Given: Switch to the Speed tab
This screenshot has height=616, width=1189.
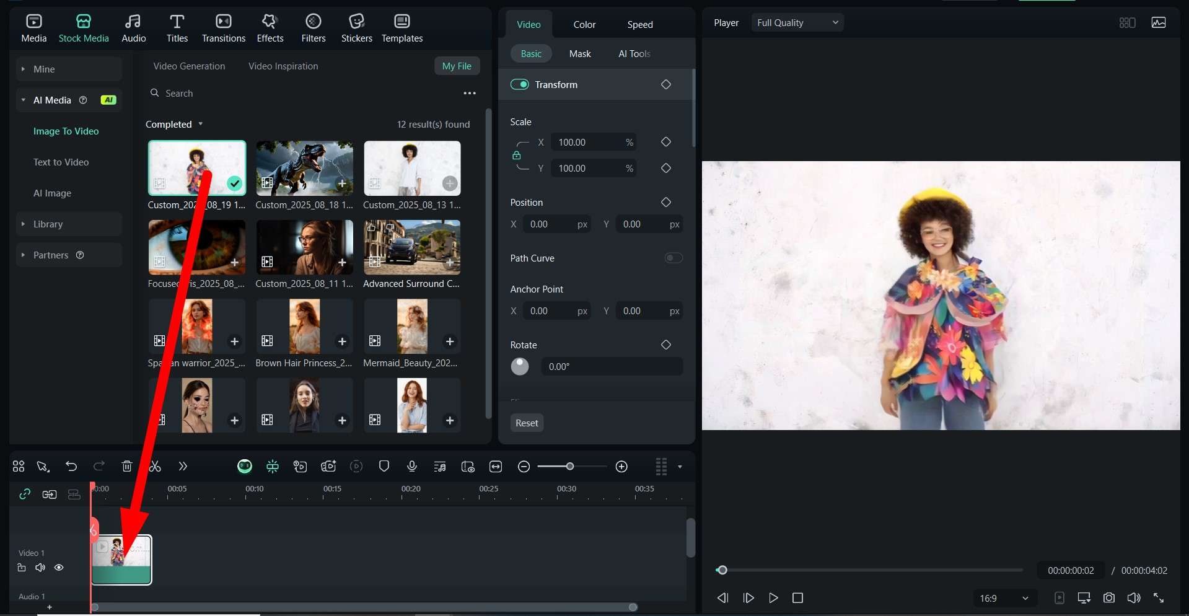Looking at the screenshot, I should [640, 24].
